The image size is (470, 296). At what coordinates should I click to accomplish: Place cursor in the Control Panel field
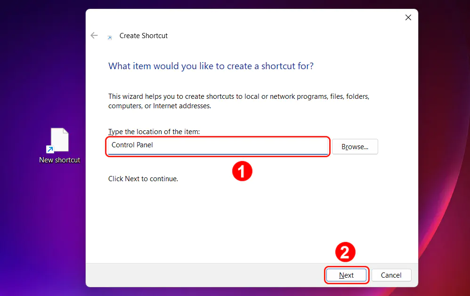coord(217,146)
